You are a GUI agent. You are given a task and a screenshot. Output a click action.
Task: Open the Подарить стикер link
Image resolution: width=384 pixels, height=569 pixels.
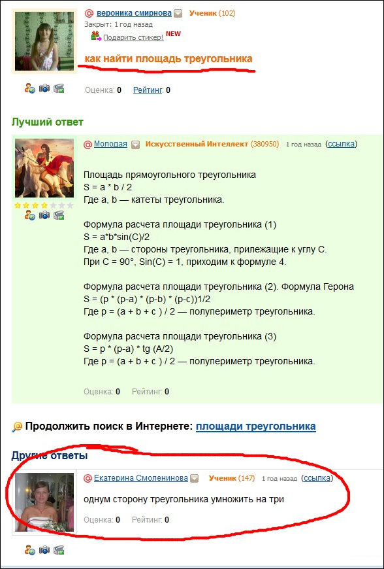(133, 37)
